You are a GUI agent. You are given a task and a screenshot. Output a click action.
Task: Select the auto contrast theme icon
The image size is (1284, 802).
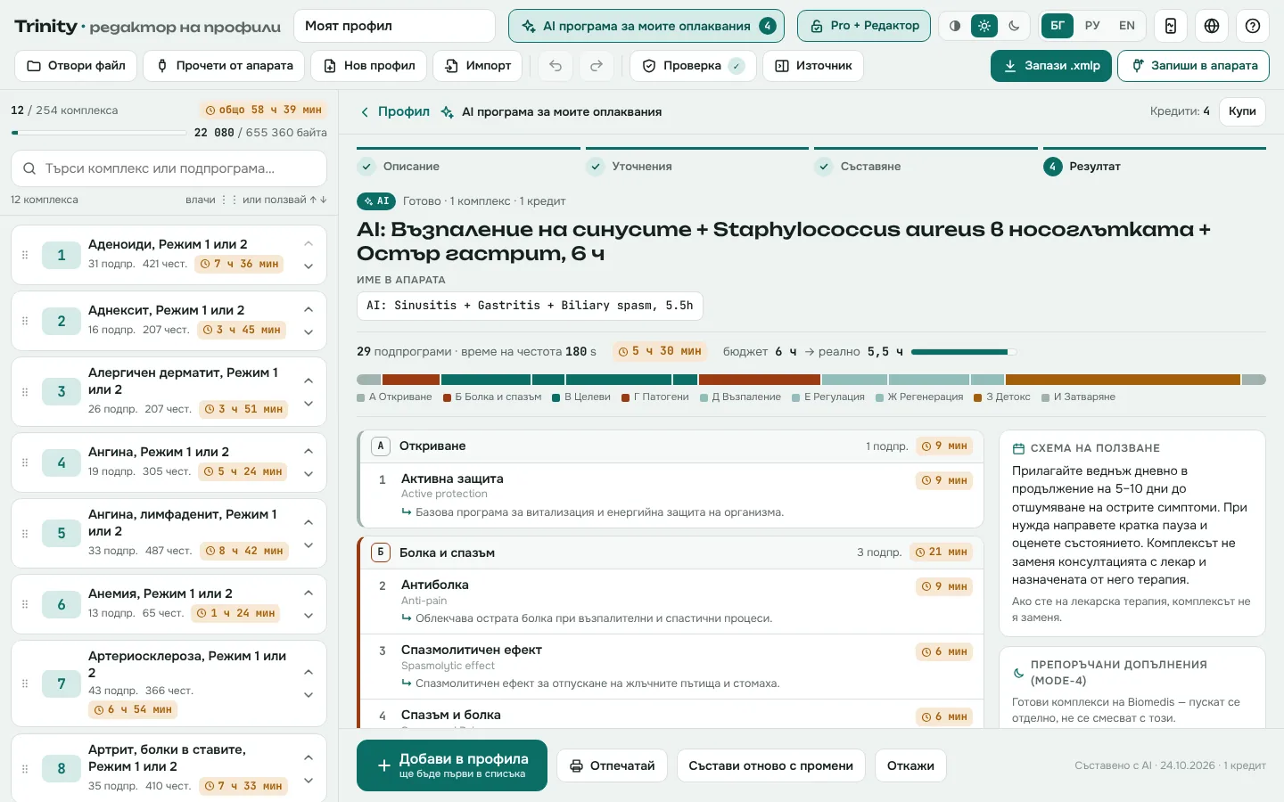[955, 26]
